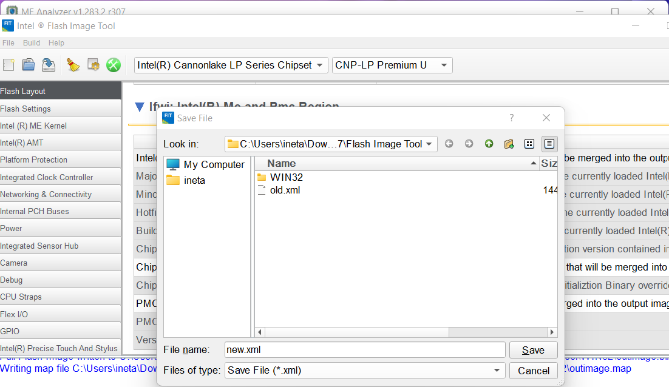Screen dimensions: 669x387
Task: Go forward in Save File dialog
Action: [469, 144]
